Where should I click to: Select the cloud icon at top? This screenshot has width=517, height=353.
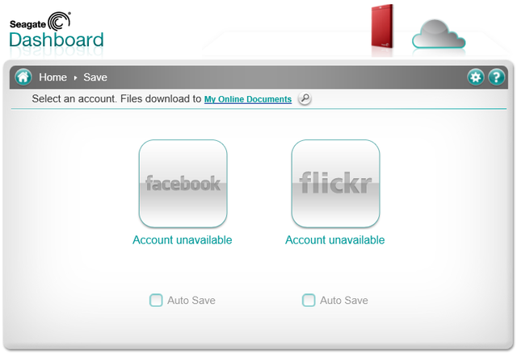coord(439,34)
